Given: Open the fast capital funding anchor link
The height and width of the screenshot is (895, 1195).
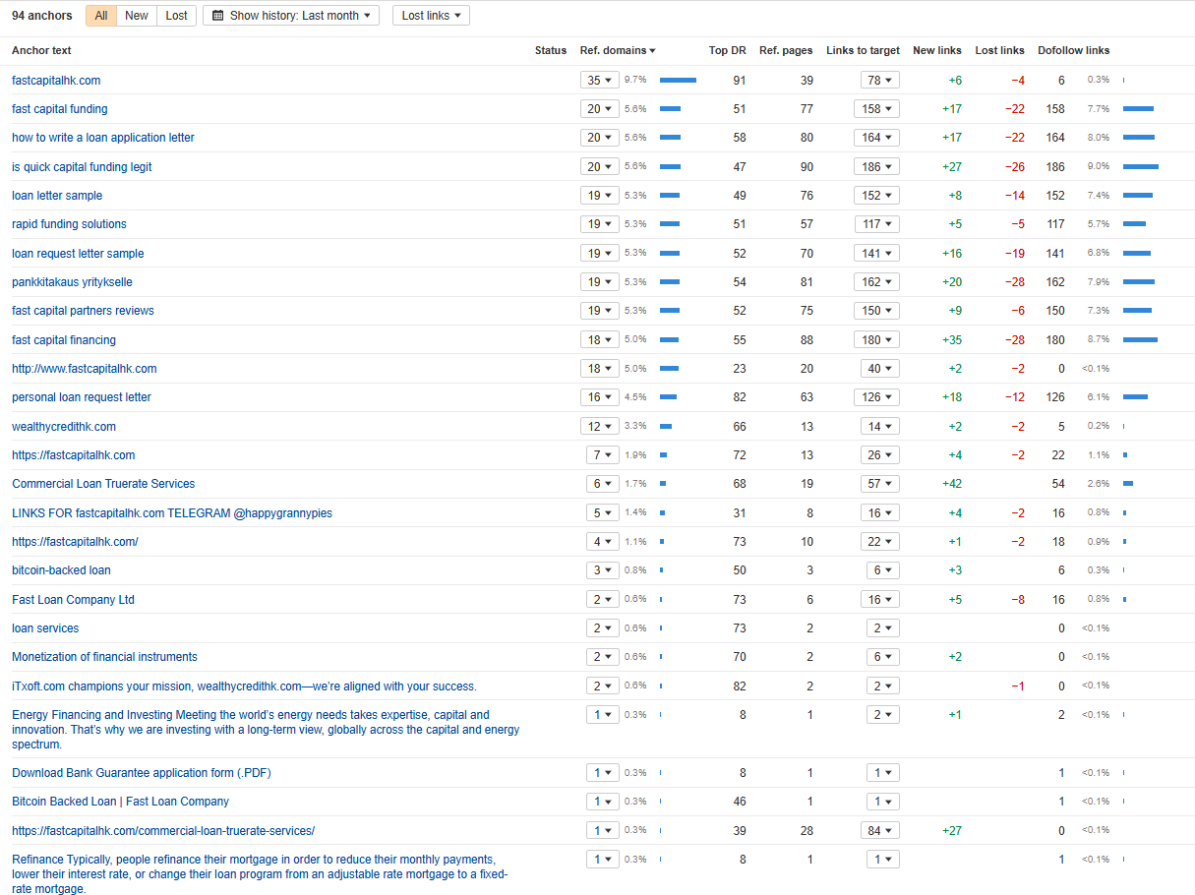Looking at the screenshot, I should 60,109.
